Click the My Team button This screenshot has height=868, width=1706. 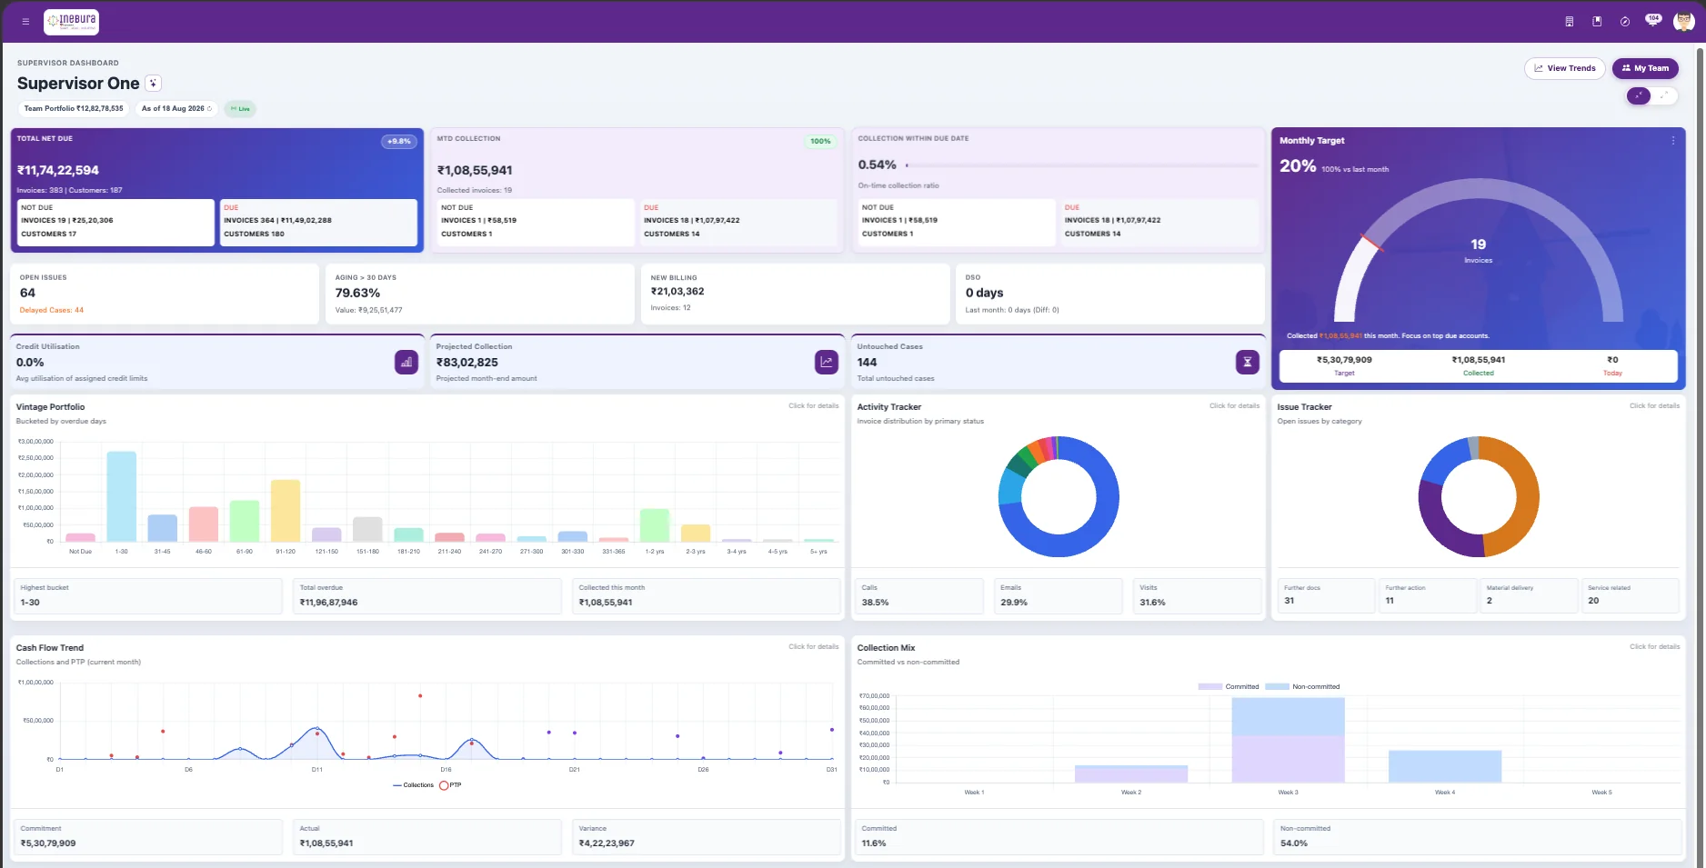coord(1645,68)
